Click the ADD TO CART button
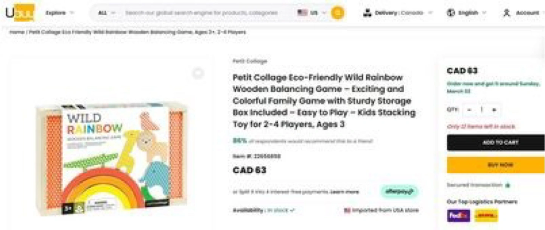 [495, 143]
